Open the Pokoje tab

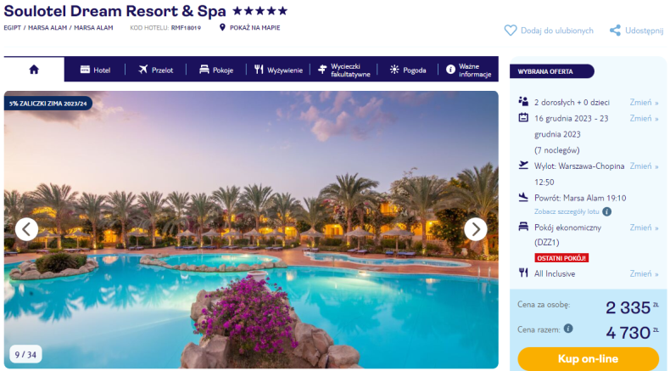pyautogui.click(x=216, y=70)
